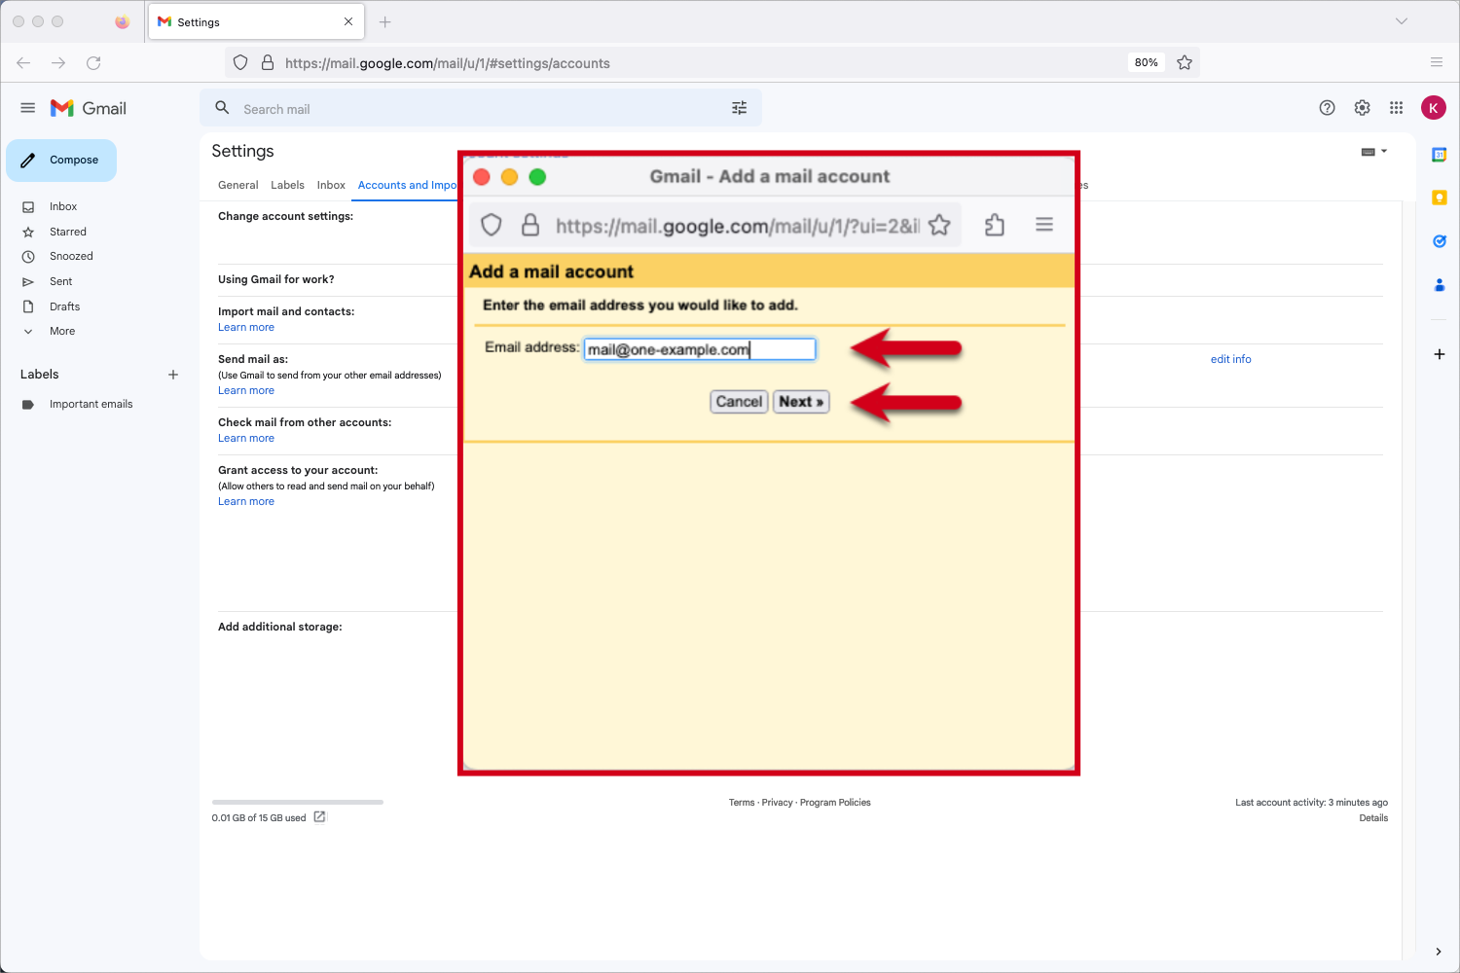Get add-ons with the plus icon

click(1440, 354)
